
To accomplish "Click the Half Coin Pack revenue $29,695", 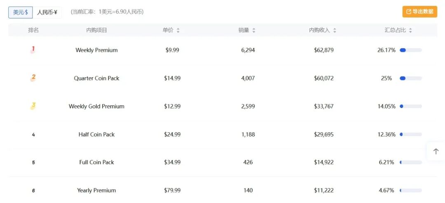I will point(323,134).
